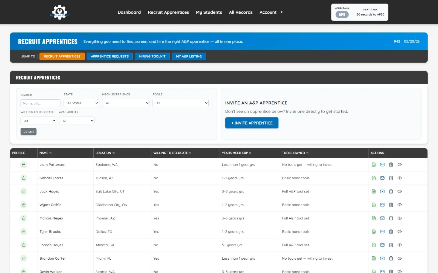The image size is (438, 273).
Task: Click the unlock profile icon for Wyatt Griffin
Action: [x=24, y=205]
